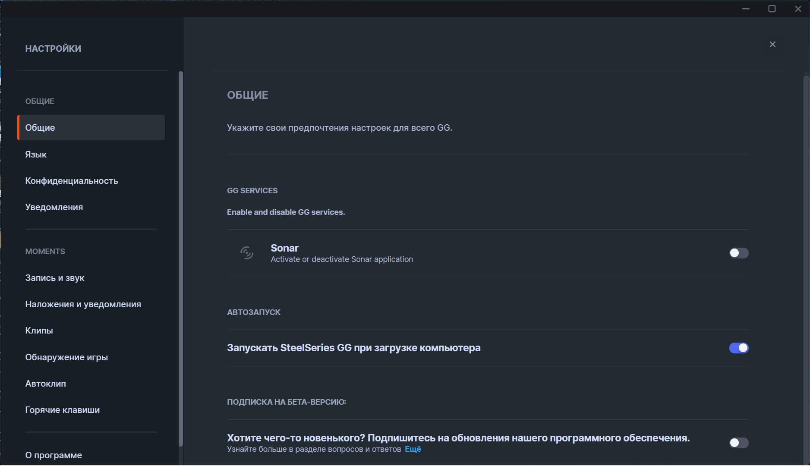Enable the Sonar application toggle
This screenshot has height=466, width=810.
pyautogui.click(x=738, y=253)
